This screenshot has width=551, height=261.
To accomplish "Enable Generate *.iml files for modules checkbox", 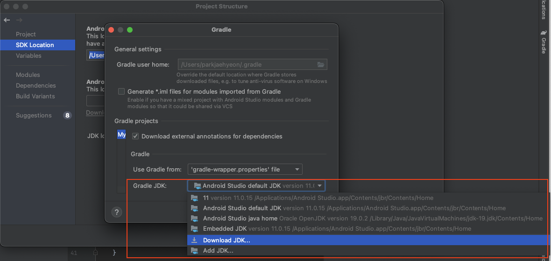I will 121,91.
